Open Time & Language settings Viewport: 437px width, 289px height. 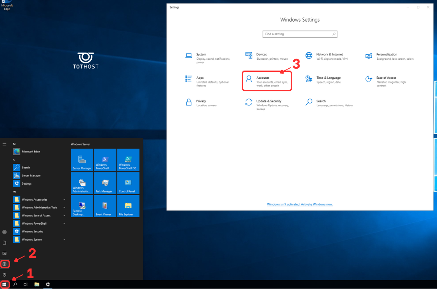coord(323,80)
